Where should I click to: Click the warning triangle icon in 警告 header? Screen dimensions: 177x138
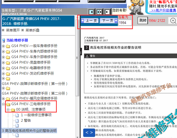pos(87,56)
